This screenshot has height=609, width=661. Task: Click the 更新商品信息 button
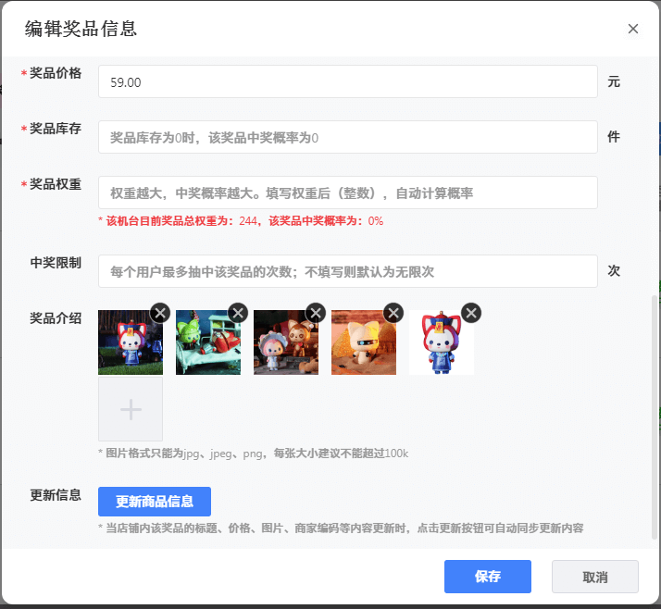click(155, 502)
